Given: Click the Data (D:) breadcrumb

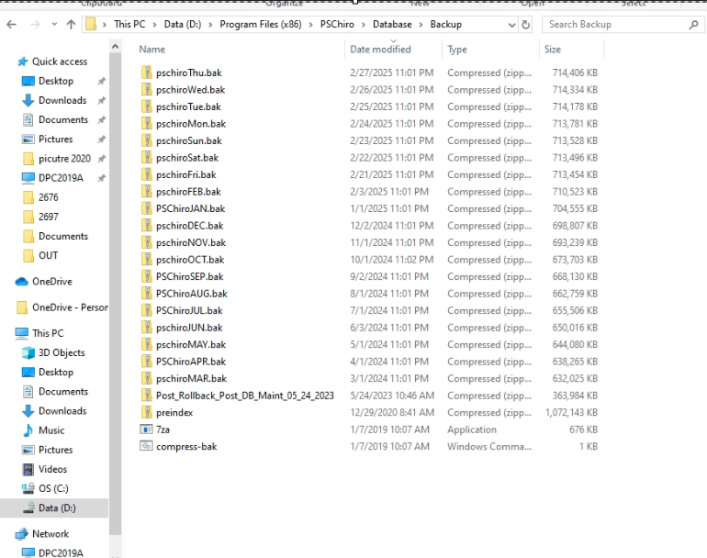Looking at the screenshot, I should pyautogui.click(x=183, y=25).
